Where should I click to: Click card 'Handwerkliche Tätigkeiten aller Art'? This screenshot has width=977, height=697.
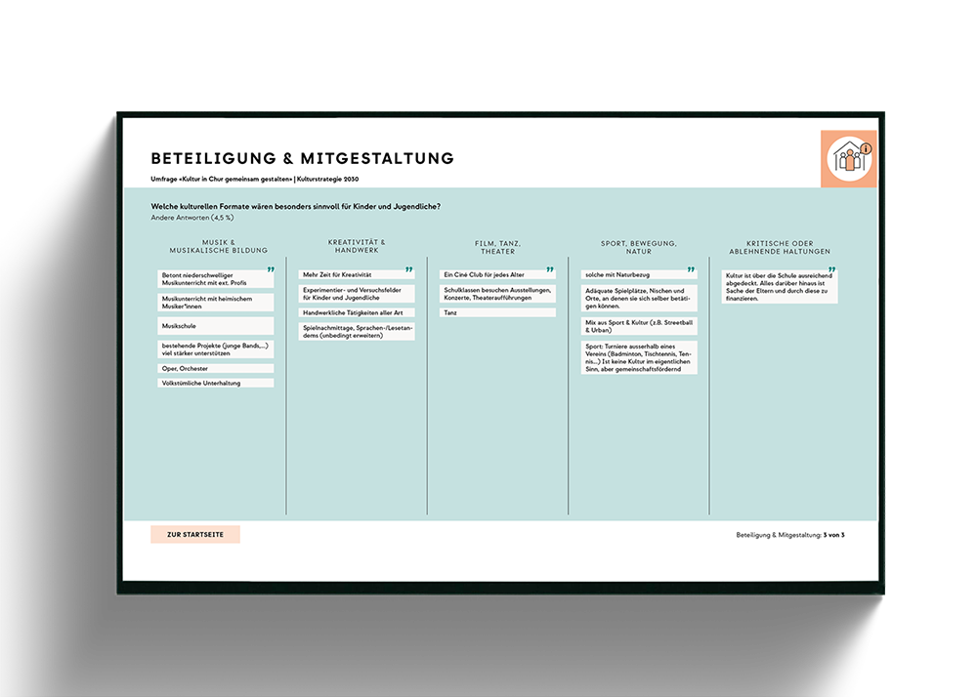click(x=357, y=313)
